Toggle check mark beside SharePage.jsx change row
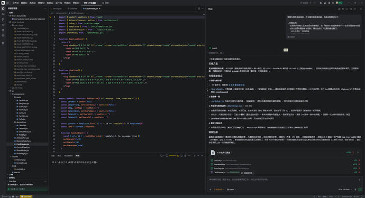Viewport: 365px width, 198px height. pos(212,168)
